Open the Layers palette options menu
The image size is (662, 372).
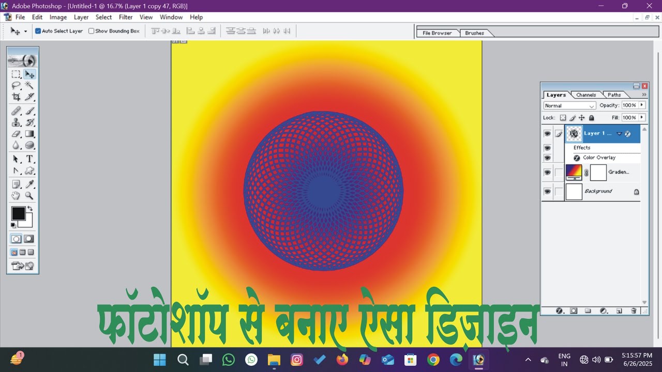click(x=644, y=95)
